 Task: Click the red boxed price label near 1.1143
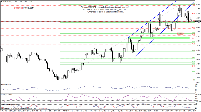pyautogui.click(x=179, y=34)
